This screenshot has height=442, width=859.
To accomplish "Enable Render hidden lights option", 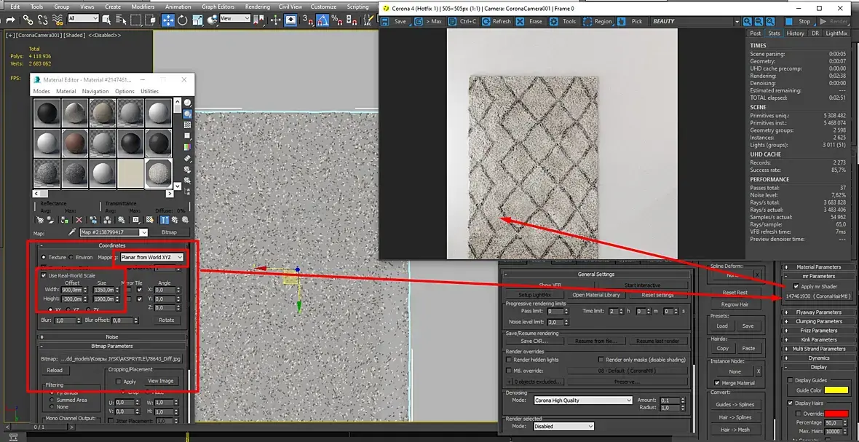I will (x=509, y=360).
